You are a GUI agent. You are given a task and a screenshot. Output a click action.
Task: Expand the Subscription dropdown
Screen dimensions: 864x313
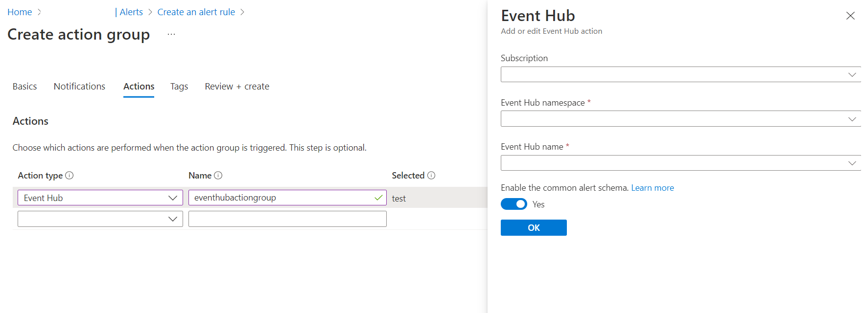coord(680,75)
